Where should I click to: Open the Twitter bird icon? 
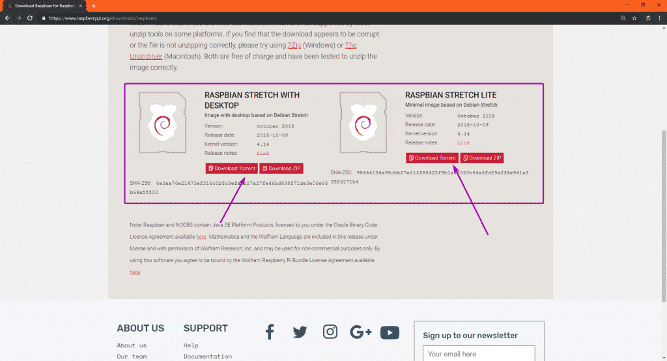[x=300, y=332]
